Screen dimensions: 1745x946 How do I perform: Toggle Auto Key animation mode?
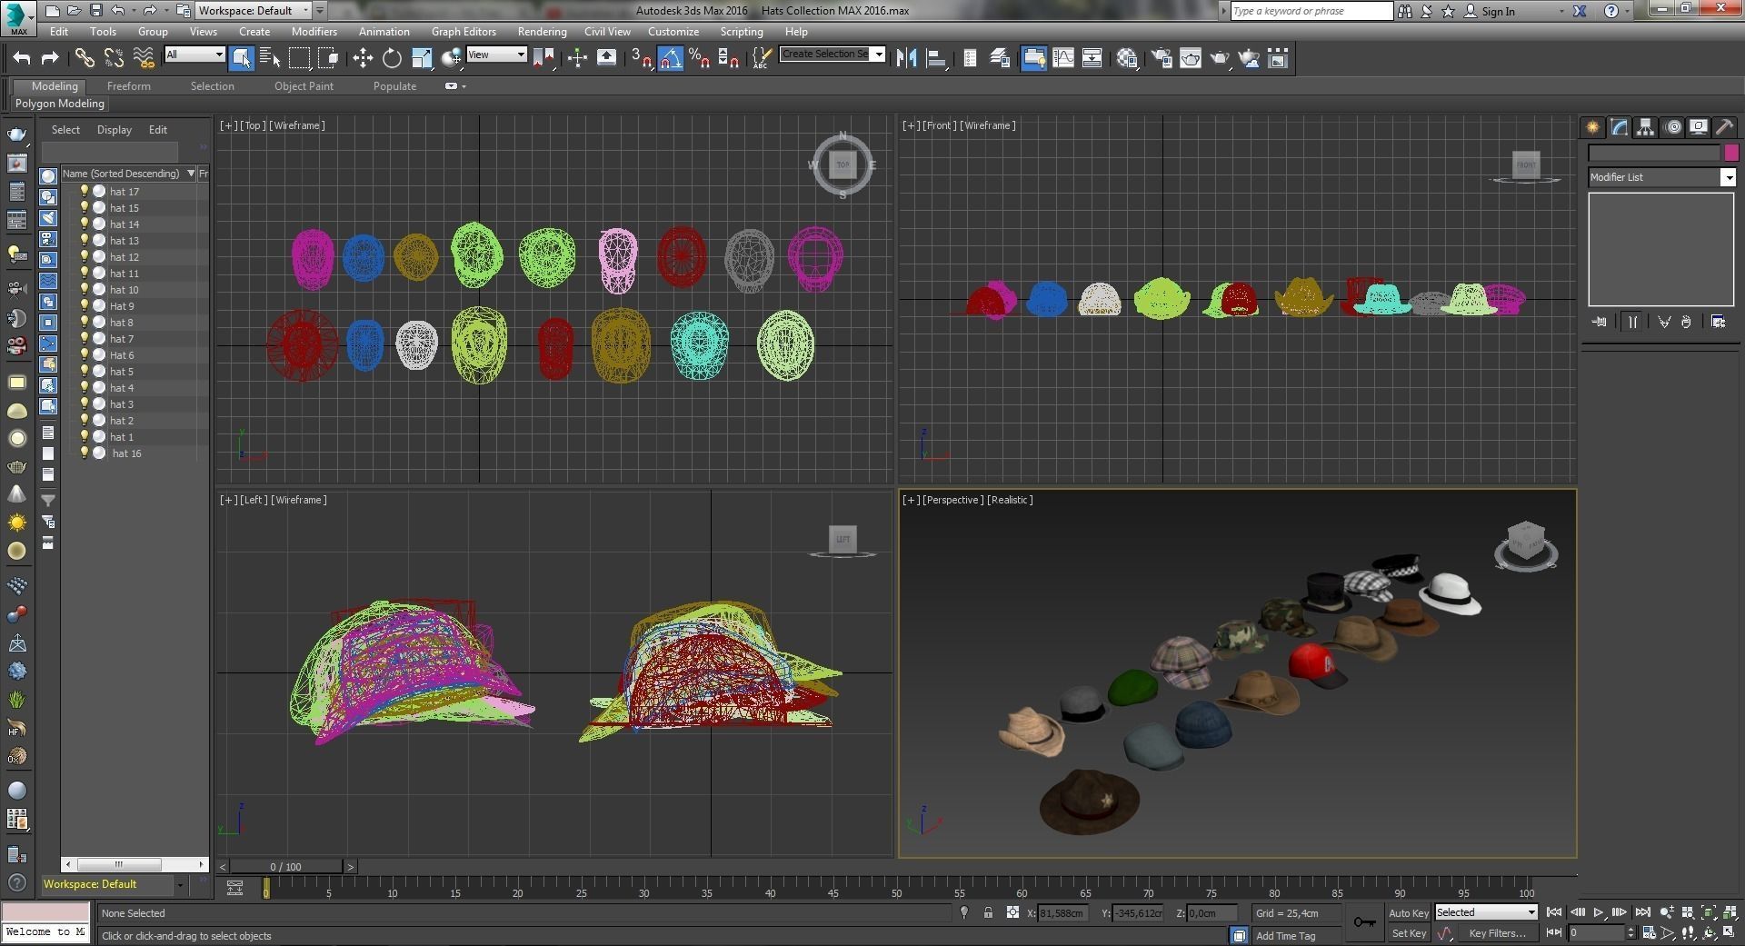click(x=1409, y=912)
